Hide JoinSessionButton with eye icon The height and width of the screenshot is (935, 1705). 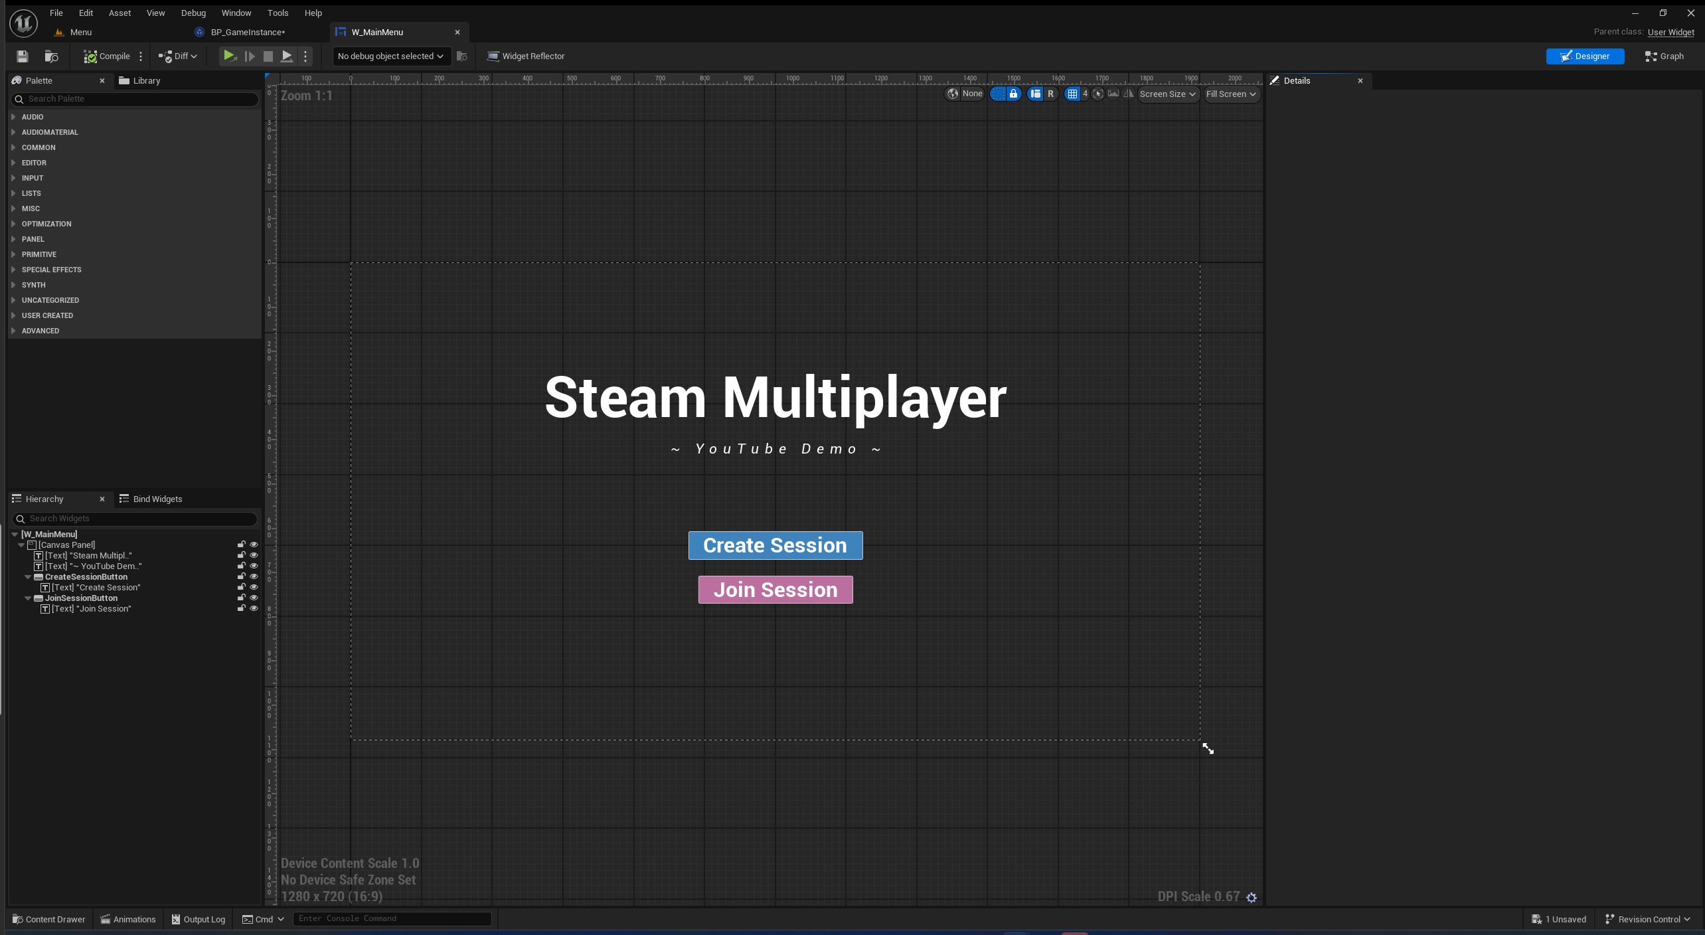click(x=254, y=598)
